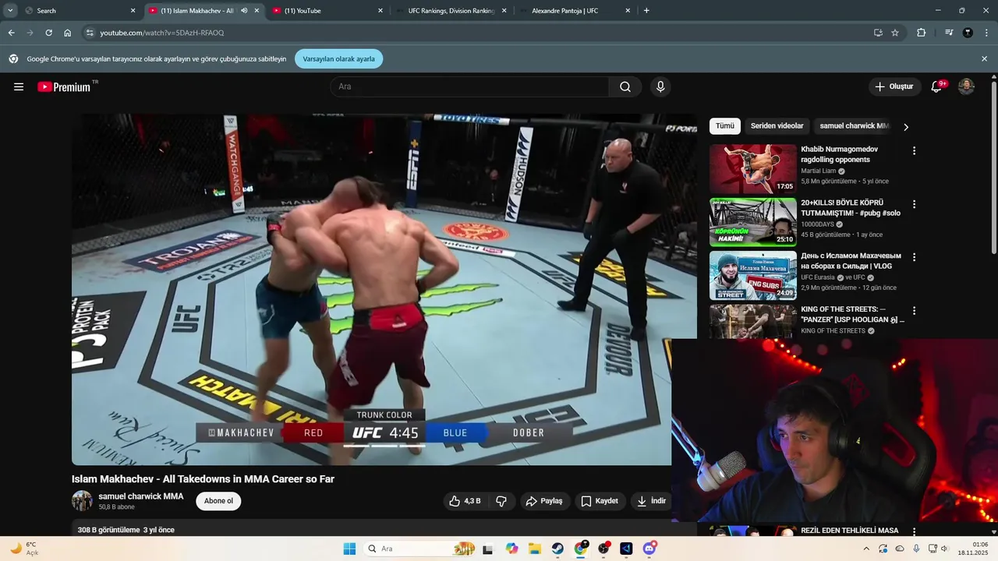This screenshot has width=998, height=561.
Task: Subscribe with the Abone ol button
Action: [218, 501]
